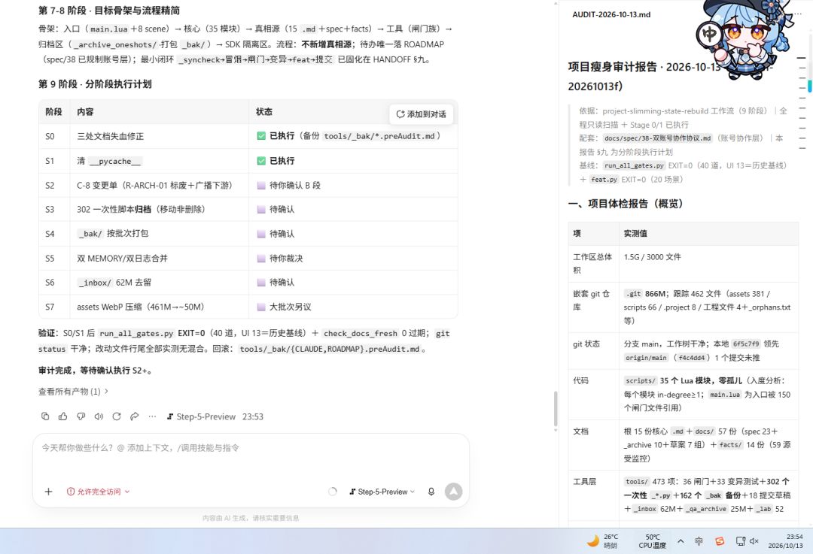Click the CPU 温度 50°C readout in taskbar
813x554 pixels.
pyautogui.click(x=652, y=541)
